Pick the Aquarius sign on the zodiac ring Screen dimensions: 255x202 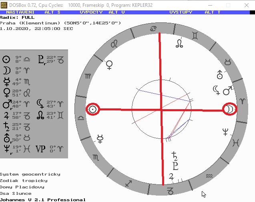point(209,176)
